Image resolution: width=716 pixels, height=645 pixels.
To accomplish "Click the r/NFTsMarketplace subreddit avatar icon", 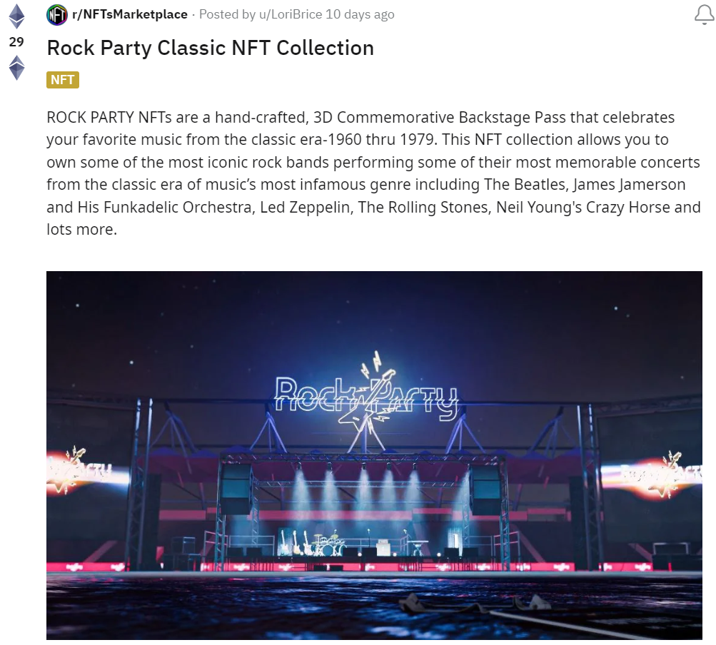I will (x=57, y=14).
